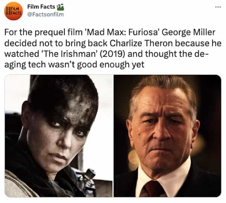Open the left photo of shaved-head character
This screenshot has width=226, height=203.
pos(58,136)
